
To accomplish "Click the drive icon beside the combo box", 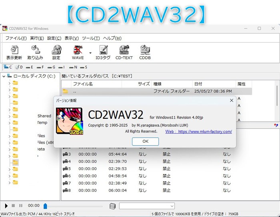I will tap(112, 206).
